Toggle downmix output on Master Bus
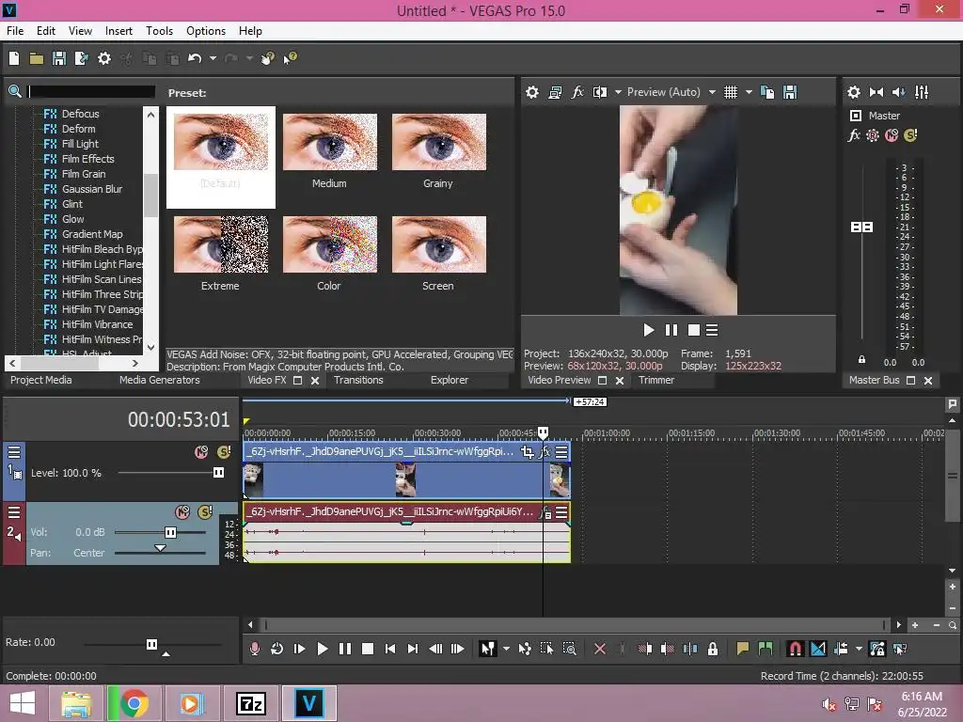Image resolution: width=963 pixels, height=722 pixels. [876, 92]
